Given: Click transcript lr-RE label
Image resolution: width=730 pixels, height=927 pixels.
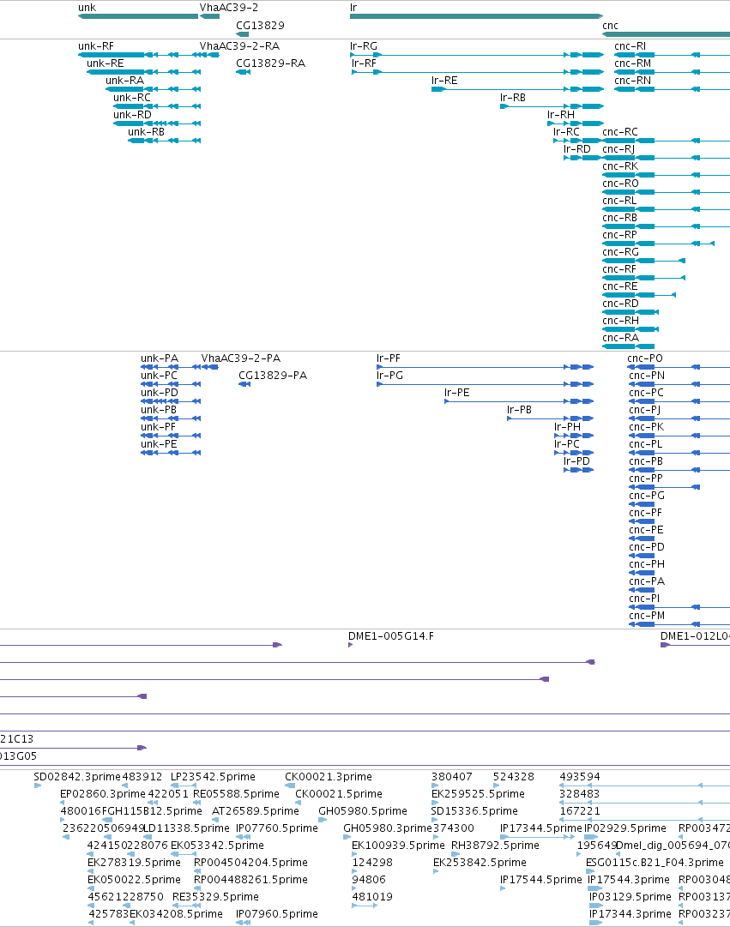Looking at the screenshot, I should coord(445,81).
